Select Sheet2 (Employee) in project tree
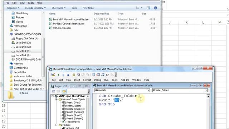This screenshot has width=229, height=129. coord(75,109)
